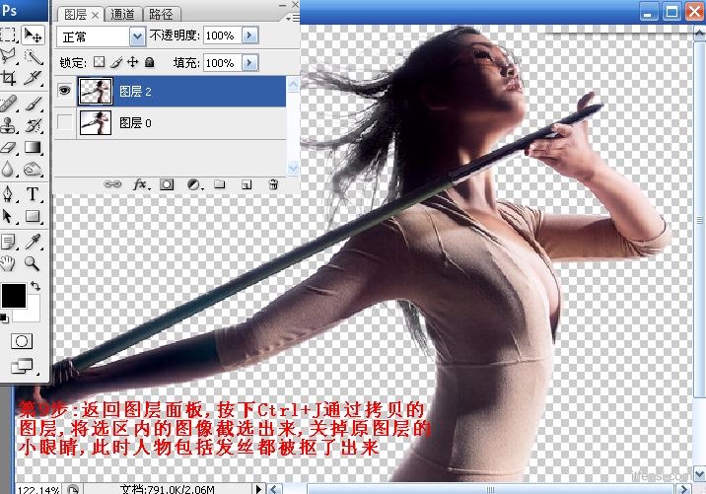Swap foreground and background colors
The height and width of the screenshot is (494, 706).
[x=35, y=286]
